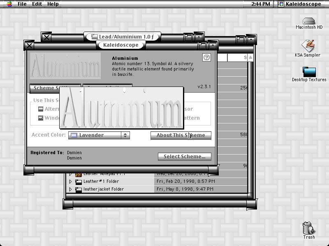Open the Edit menu

[x=37, y=4]
